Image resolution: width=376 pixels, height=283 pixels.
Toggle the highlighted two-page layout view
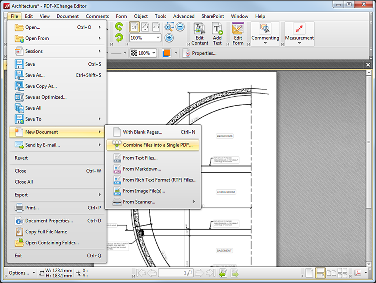pyautogui.click(x=320, y=273)
